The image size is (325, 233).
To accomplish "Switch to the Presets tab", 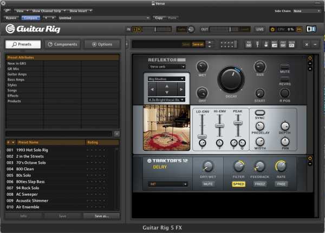I will pyautogui.click(x=23, y=44).
